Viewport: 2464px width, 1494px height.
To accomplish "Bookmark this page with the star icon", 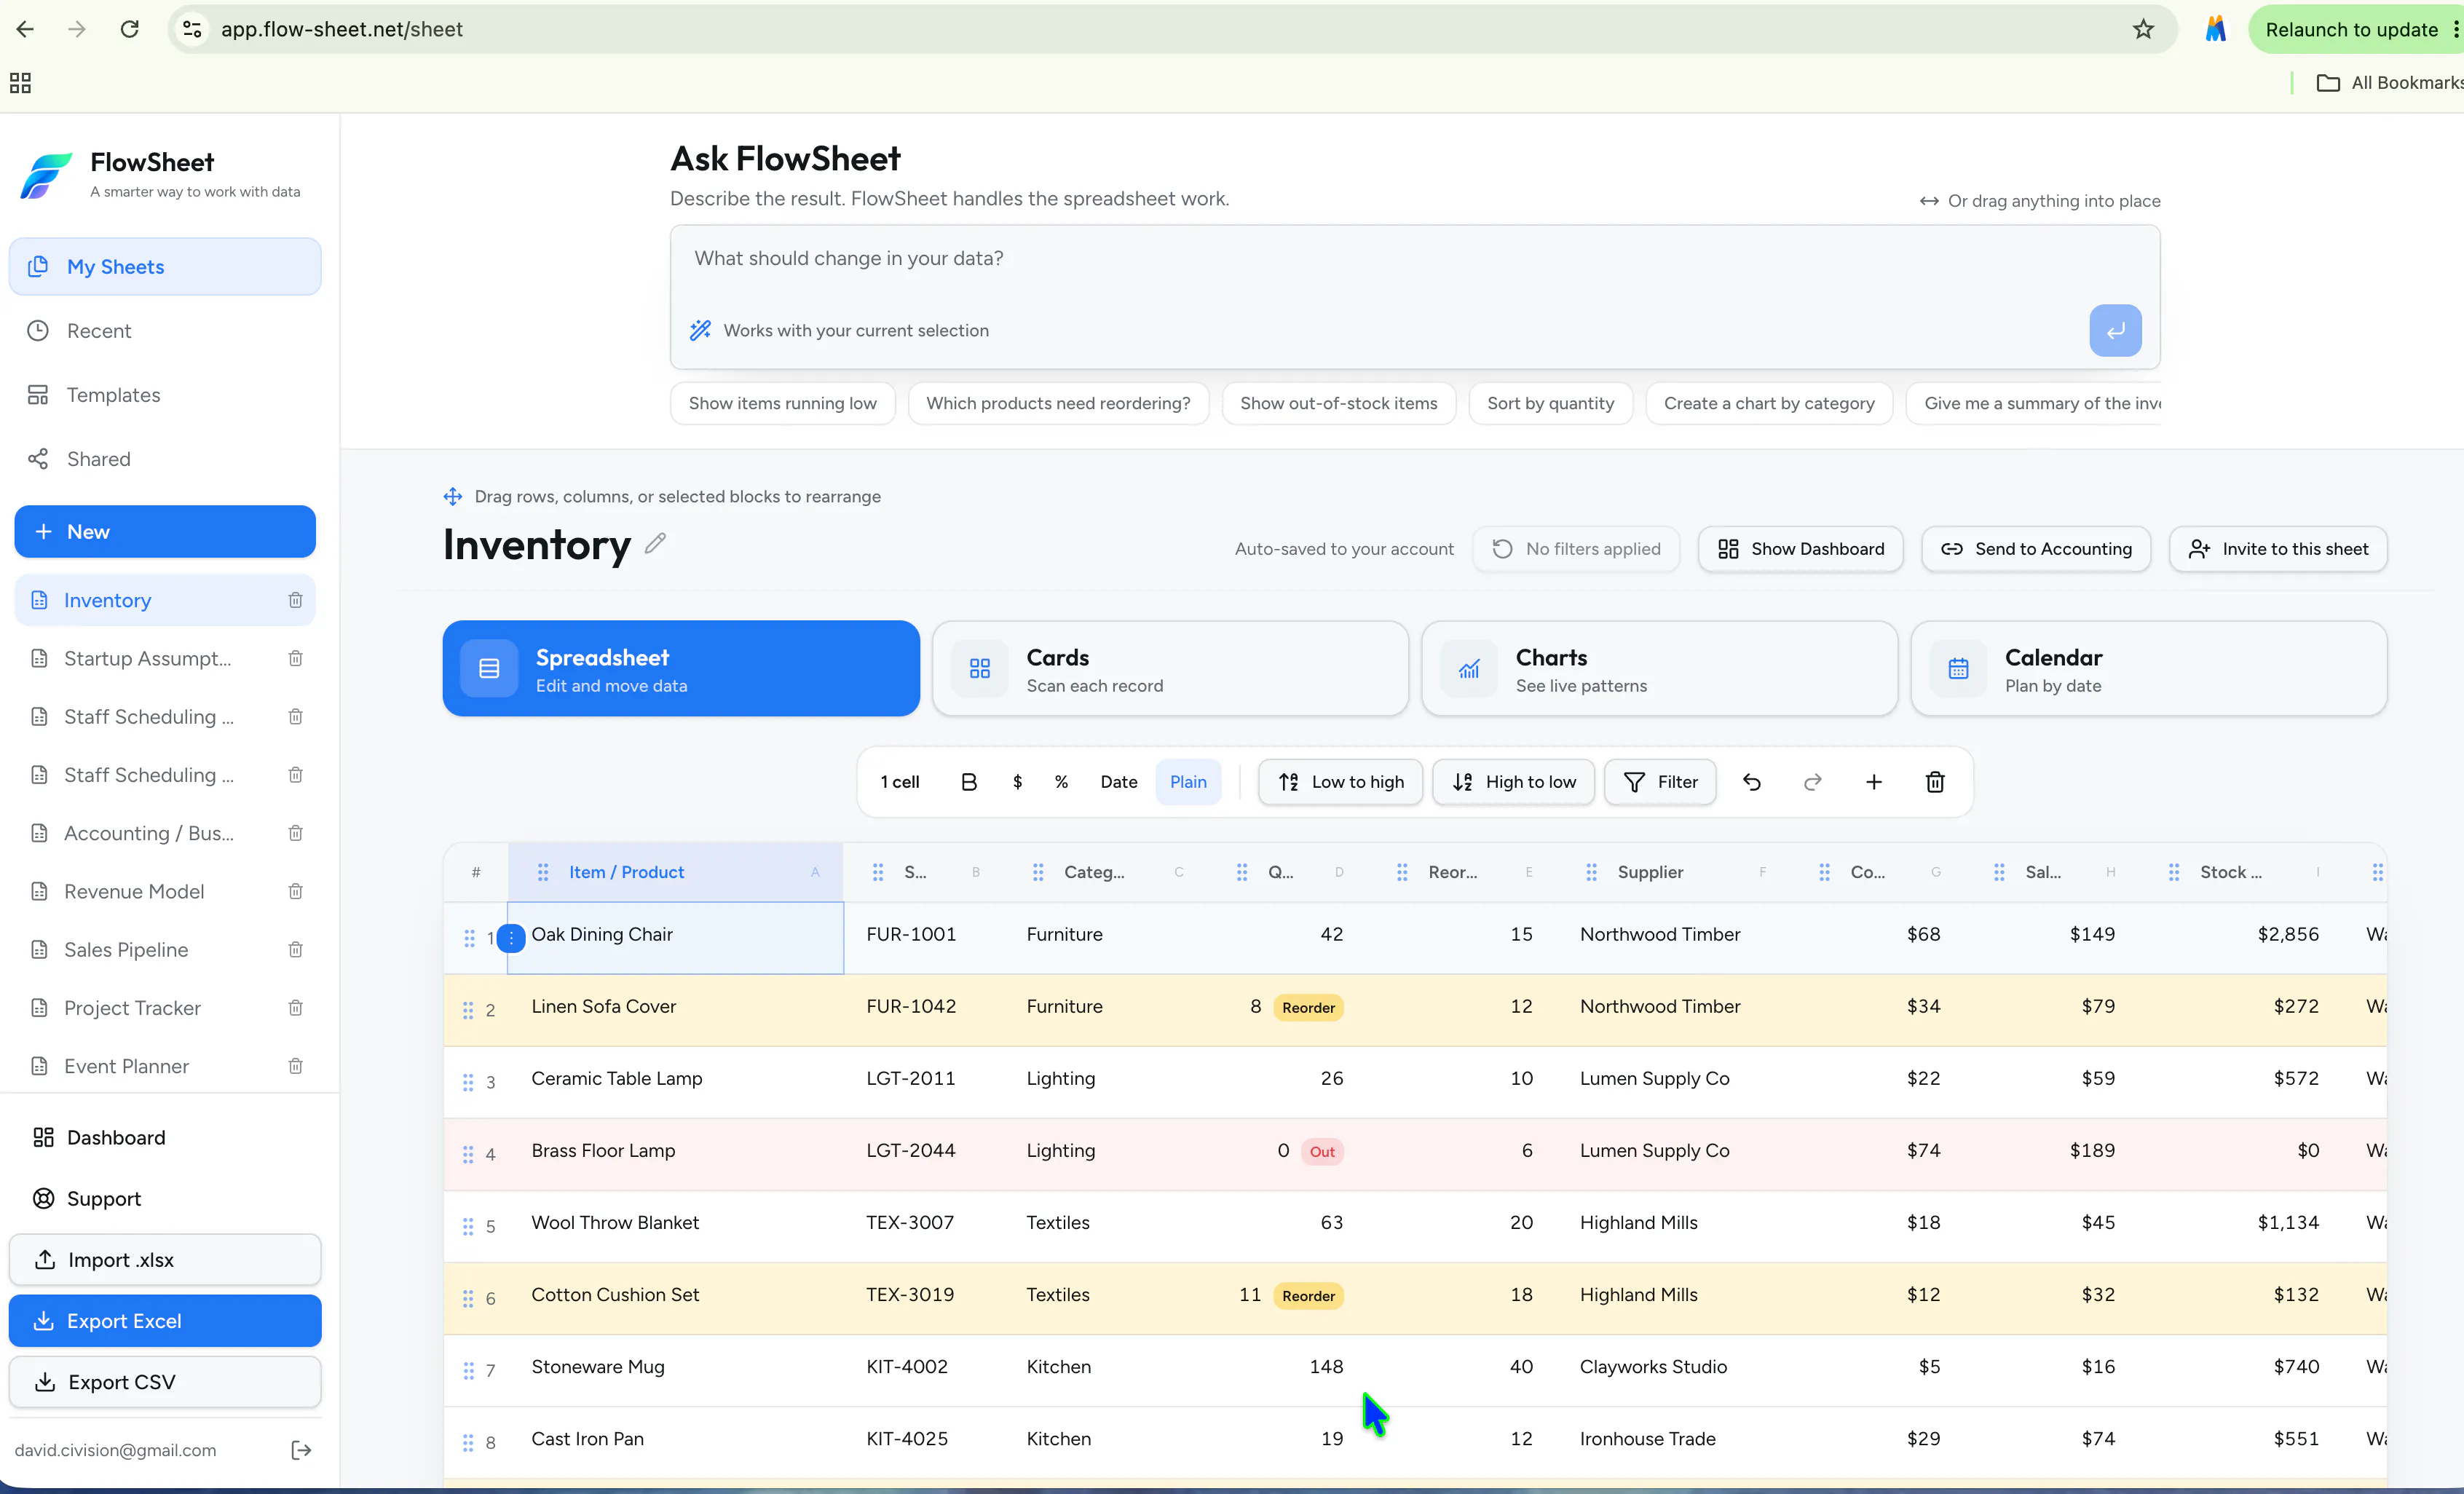I will point(2143,29).
